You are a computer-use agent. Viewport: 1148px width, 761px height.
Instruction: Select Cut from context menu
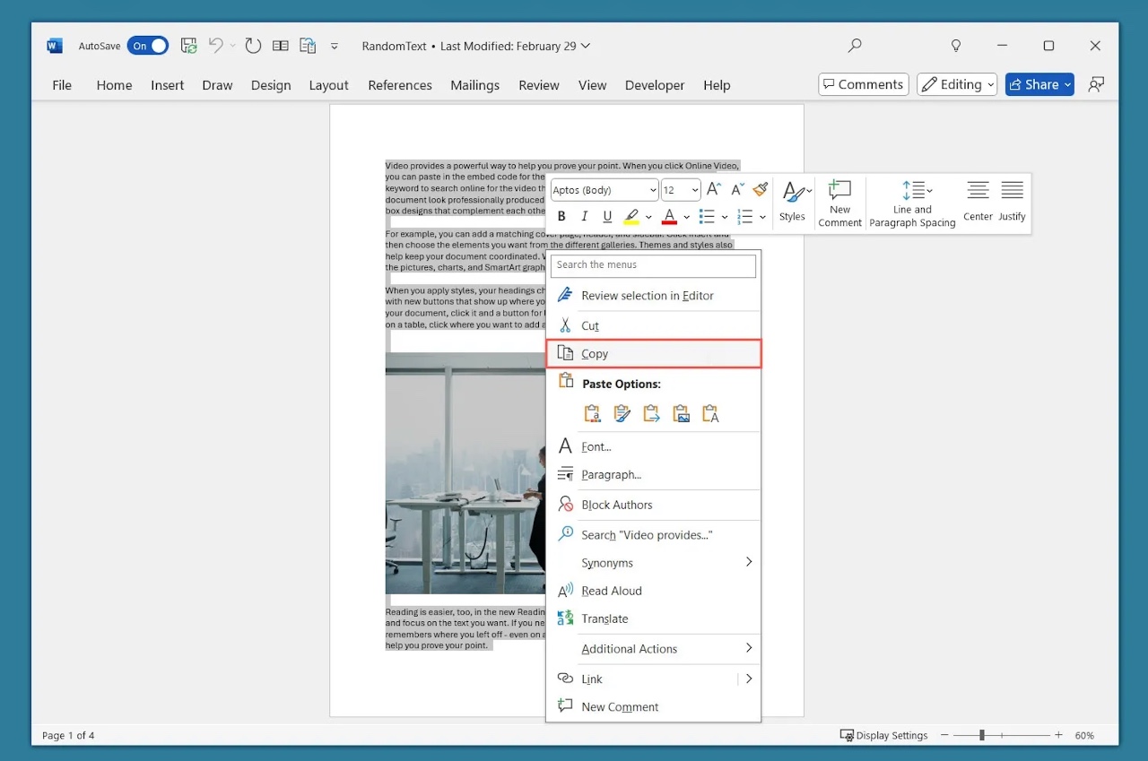click(654, 325)
